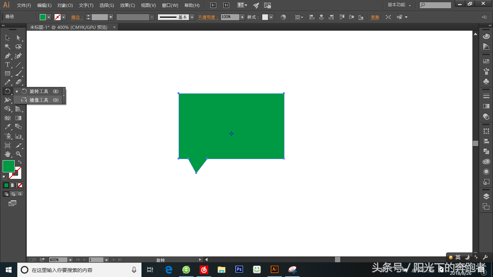The height and width of the screenshot is (277, 493).
Task: Click the 不透明度 link in the control bar
Action: coord(208,17)
